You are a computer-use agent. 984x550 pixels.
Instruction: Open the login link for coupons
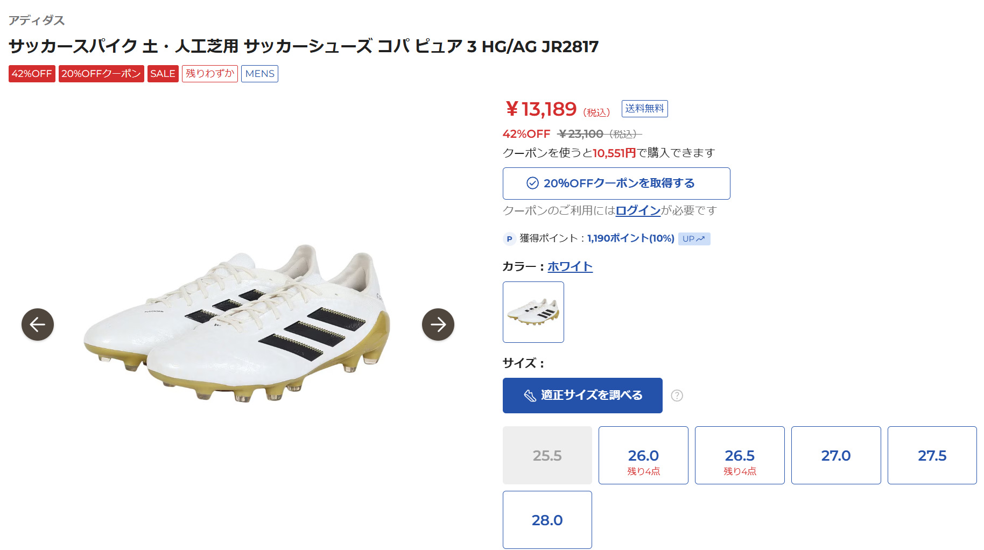click(638, 210)
